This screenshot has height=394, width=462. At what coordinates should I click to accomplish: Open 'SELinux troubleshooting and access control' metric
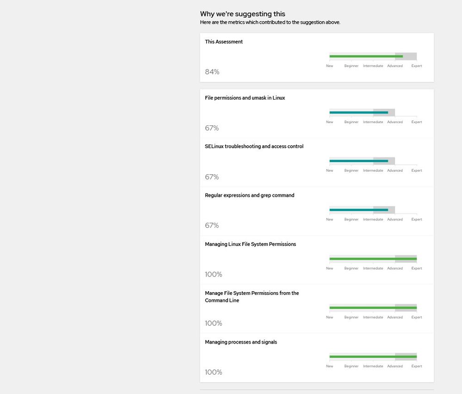click(254, 146)
